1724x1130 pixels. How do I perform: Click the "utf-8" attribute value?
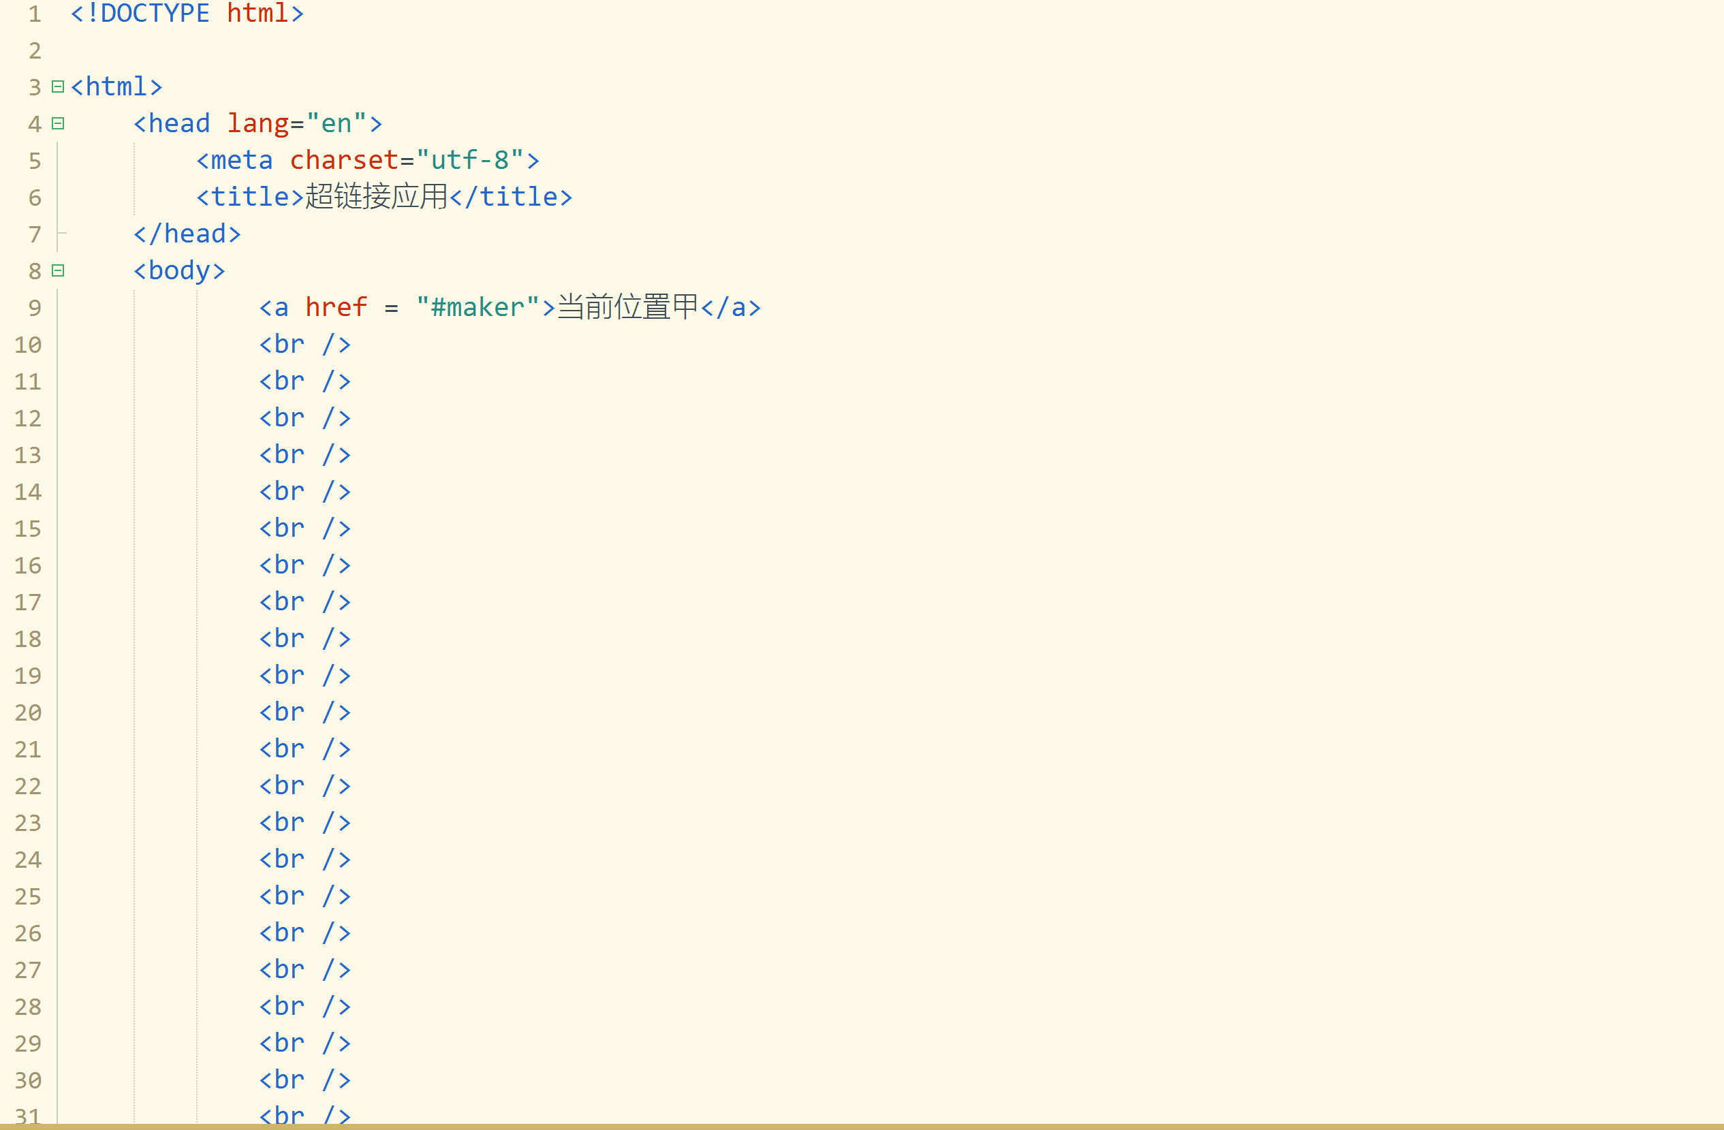click(470, 160)
